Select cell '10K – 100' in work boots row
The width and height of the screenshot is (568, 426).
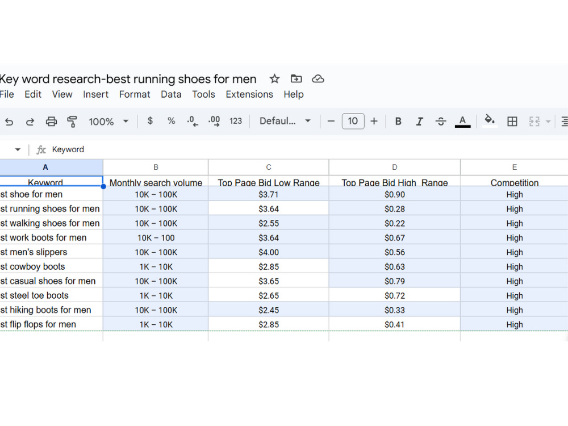(x=156, y=237)
